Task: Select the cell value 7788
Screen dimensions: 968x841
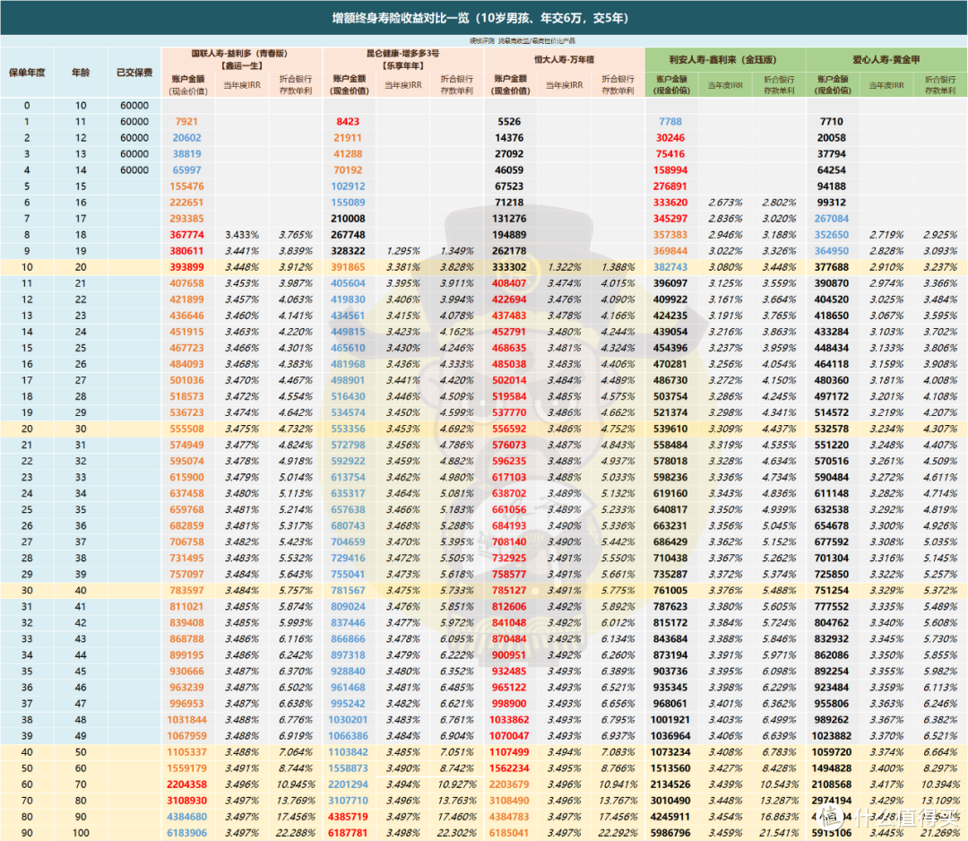Action: point(670,122)
